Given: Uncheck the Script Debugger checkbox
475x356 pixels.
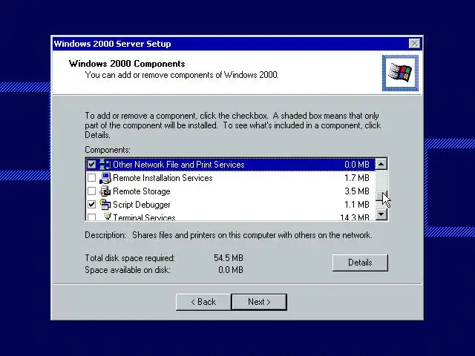Looking at the screenshot, I should (x=91, y=205).
